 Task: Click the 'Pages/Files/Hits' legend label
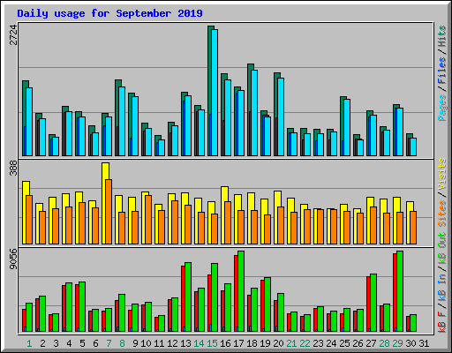coord(442,73)
